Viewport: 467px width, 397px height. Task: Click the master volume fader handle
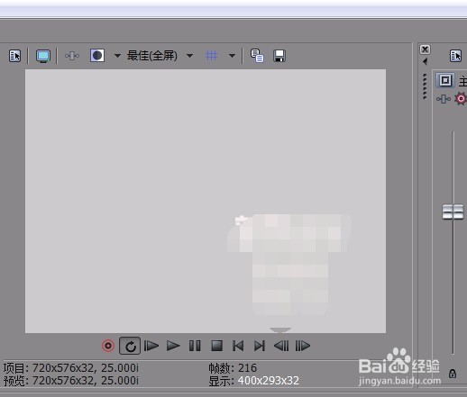click(453, 212)
